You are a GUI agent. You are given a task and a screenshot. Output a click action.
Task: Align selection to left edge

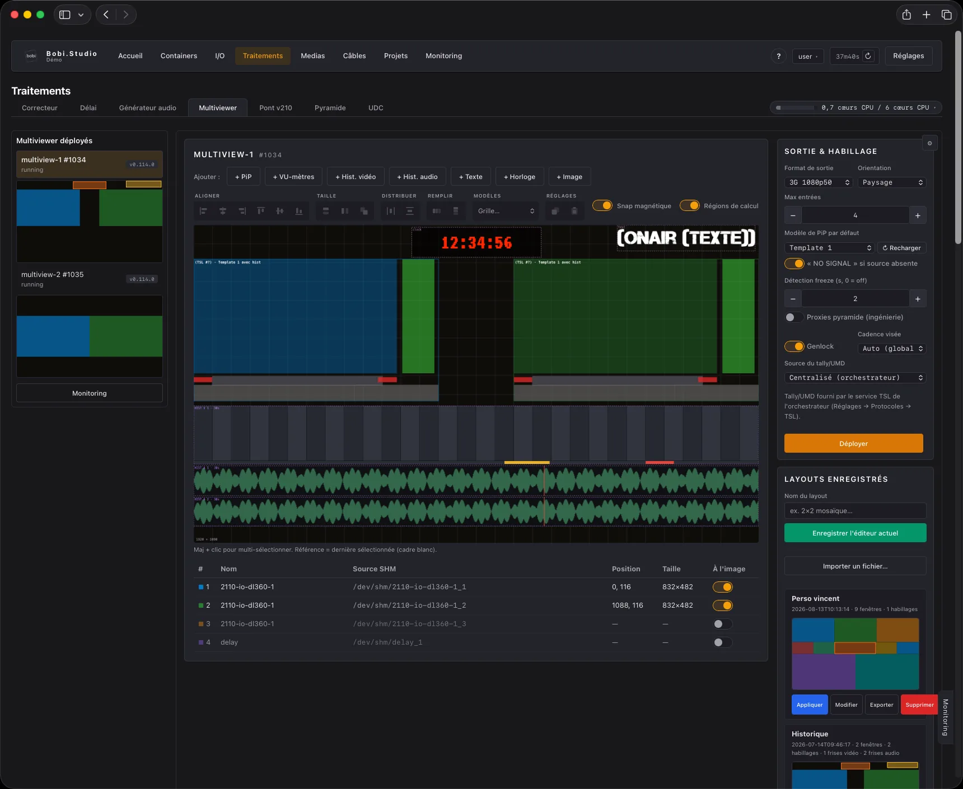pos(204,211)
